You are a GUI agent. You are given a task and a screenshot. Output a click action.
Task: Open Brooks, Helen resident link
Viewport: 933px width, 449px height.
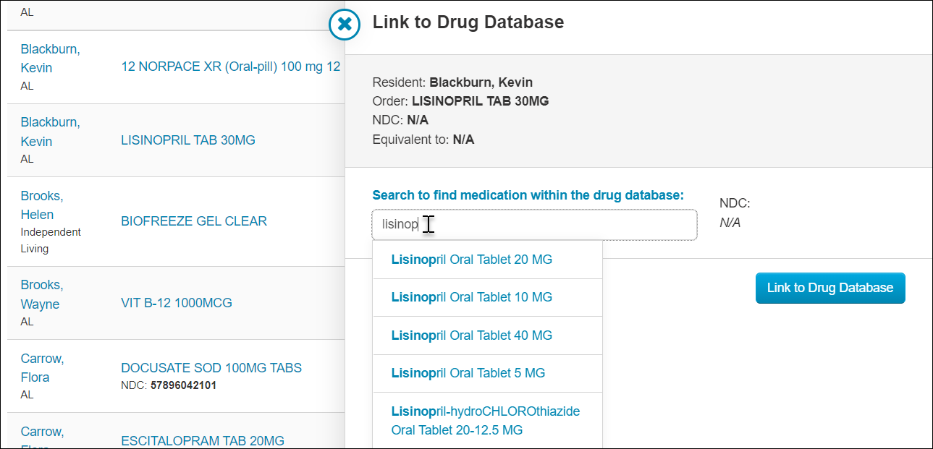(42, 205)
